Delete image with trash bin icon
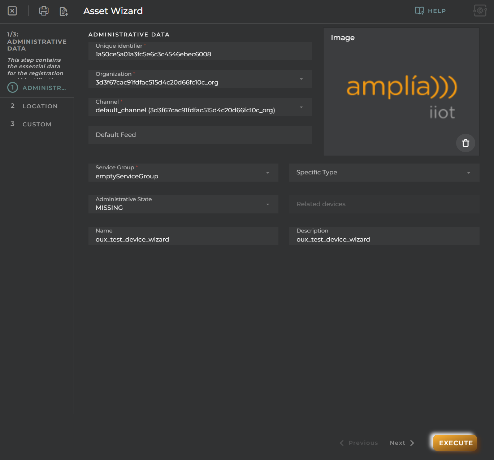This screenshot has height=460, width=494. [x=465, y=143]
